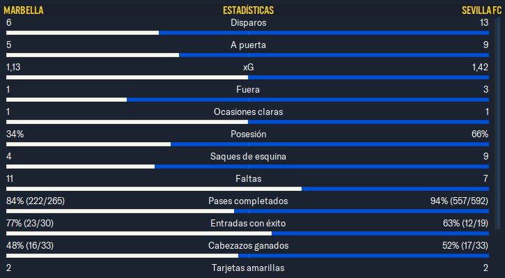Click the SEVILLA FC team name header
The width and height of the screenshot is (505, 278).
coord(481,10)
